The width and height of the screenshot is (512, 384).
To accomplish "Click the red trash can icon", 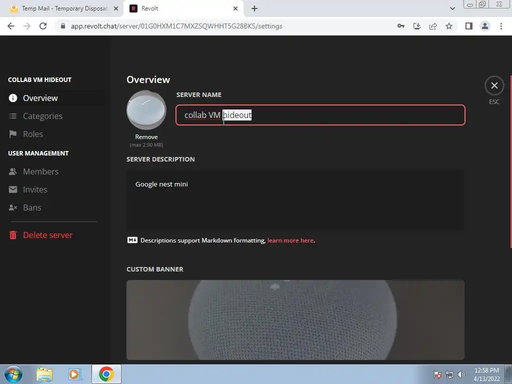I will 13,235.
